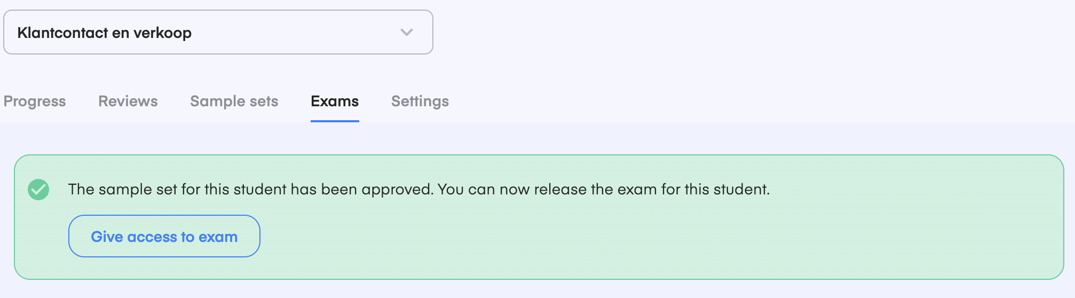This screenshot has height=298, width=1075.
Task: Click the blue underline beneath Exams
Action: pos(335,121)
